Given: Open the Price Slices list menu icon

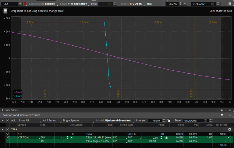Looking at the screenshot, I should tap(230, 110).
